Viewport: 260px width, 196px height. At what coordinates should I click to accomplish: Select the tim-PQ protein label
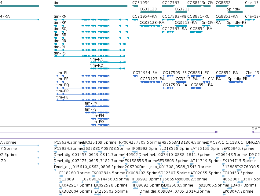pos(63,85)
